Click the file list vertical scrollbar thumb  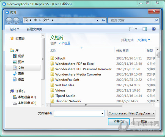point(157,55)
